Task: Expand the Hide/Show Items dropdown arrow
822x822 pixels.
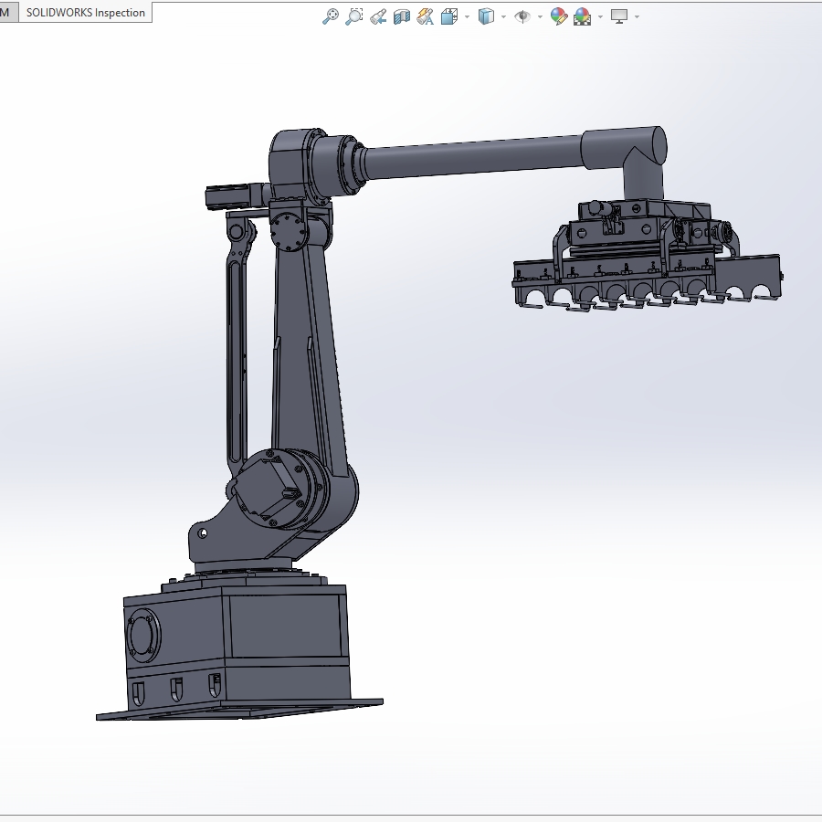Action: (540, 16)
